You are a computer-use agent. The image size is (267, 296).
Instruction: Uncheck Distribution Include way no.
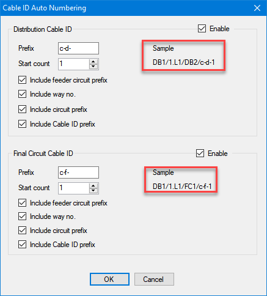click(x=22, y=94)
